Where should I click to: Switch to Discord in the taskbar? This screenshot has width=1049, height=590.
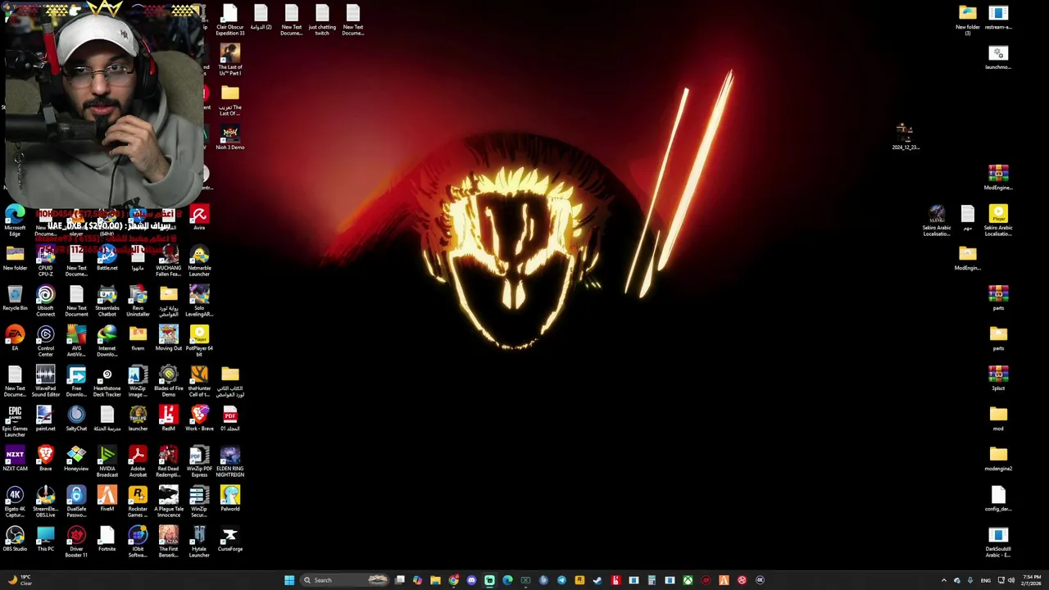pos(471,580)
